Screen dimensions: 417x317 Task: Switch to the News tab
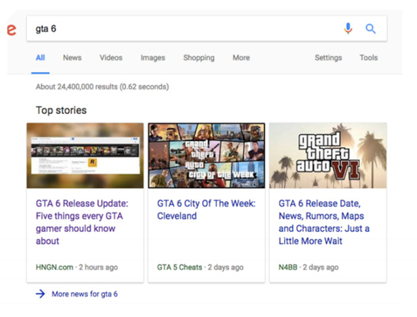pos(72,58)
